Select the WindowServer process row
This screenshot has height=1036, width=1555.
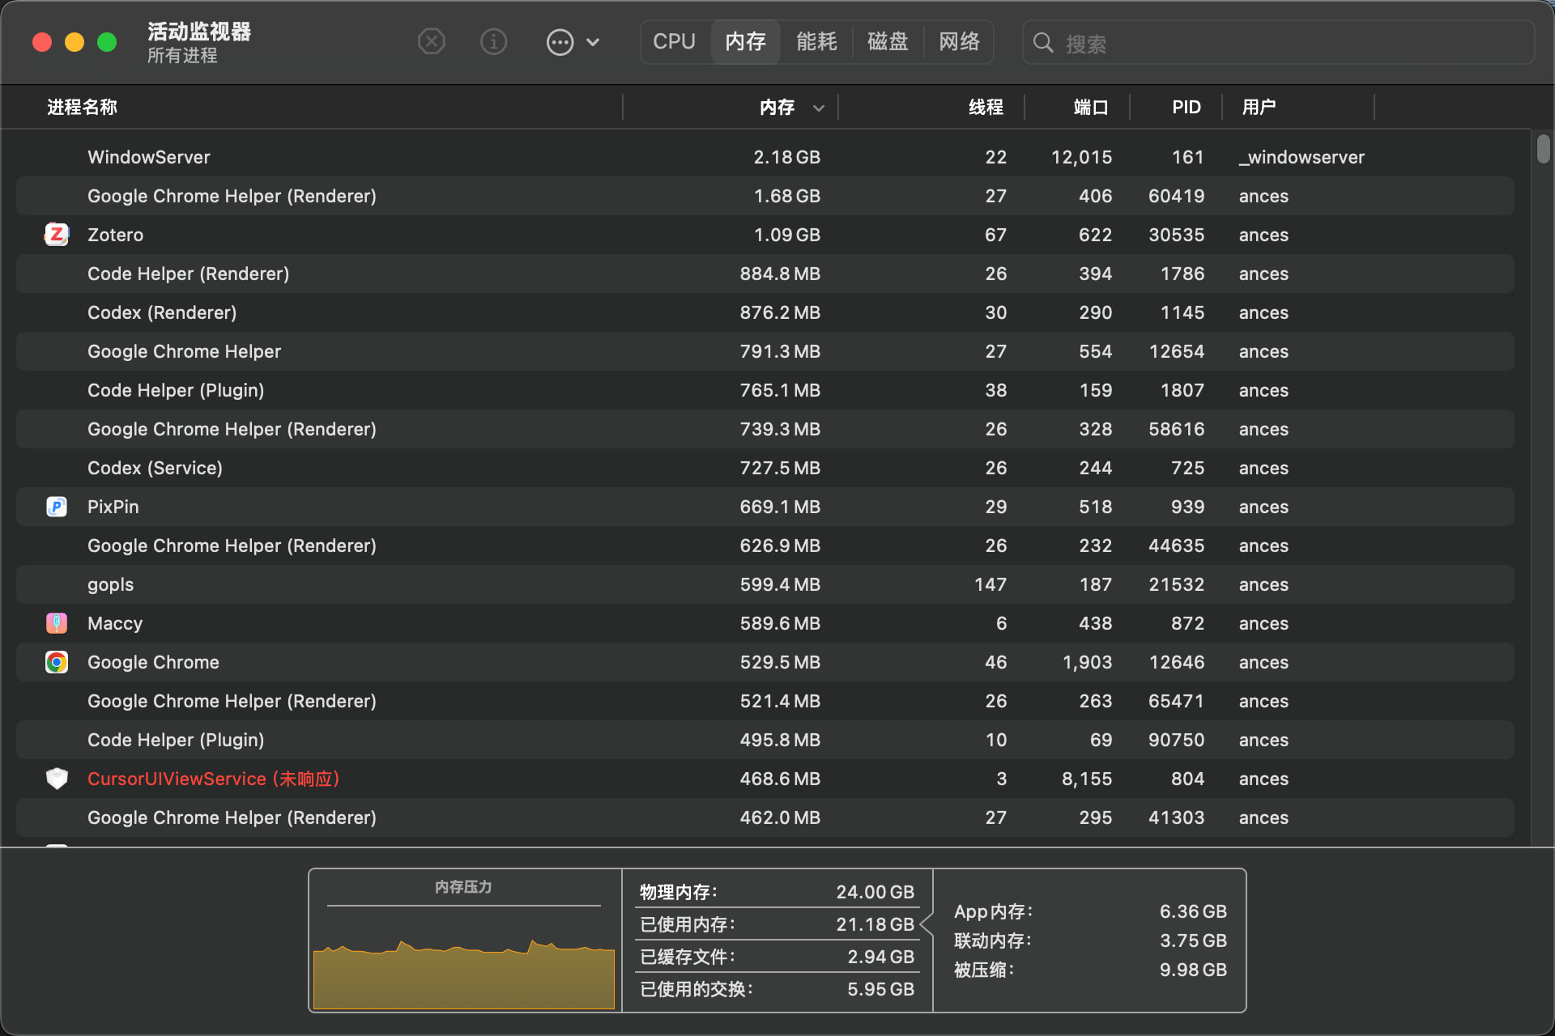(x=765, y=157)
